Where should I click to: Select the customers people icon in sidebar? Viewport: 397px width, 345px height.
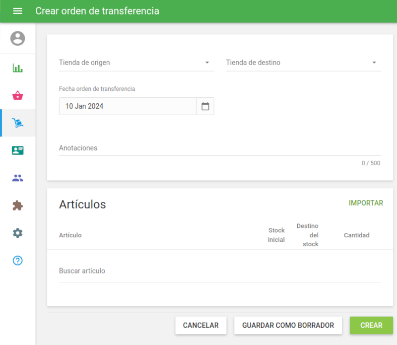18,178
